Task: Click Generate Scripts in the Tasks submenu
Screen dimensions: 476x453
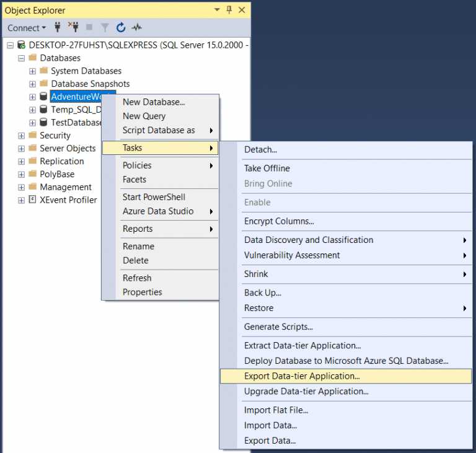Action: 278,327
